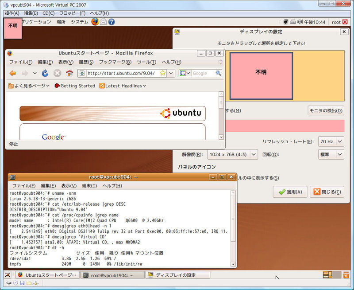Click the terminal window's vertical scrollbar
This screenshot has height=290, width=354.
233,228
